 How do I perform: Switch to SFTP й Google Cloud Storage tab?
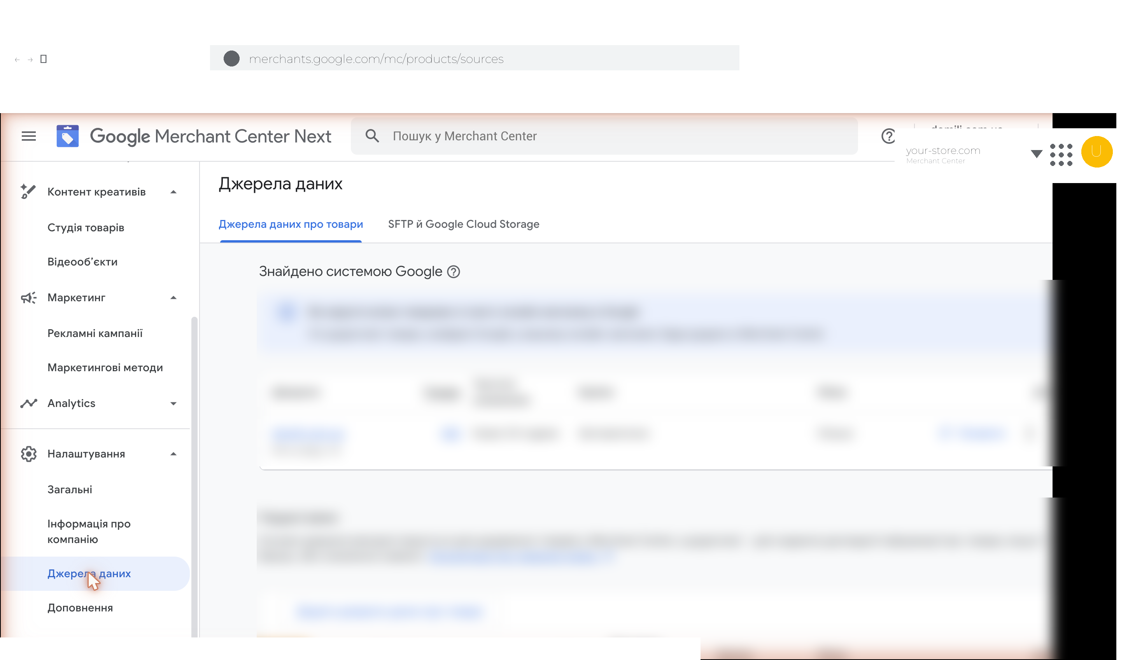pos(464,224)
